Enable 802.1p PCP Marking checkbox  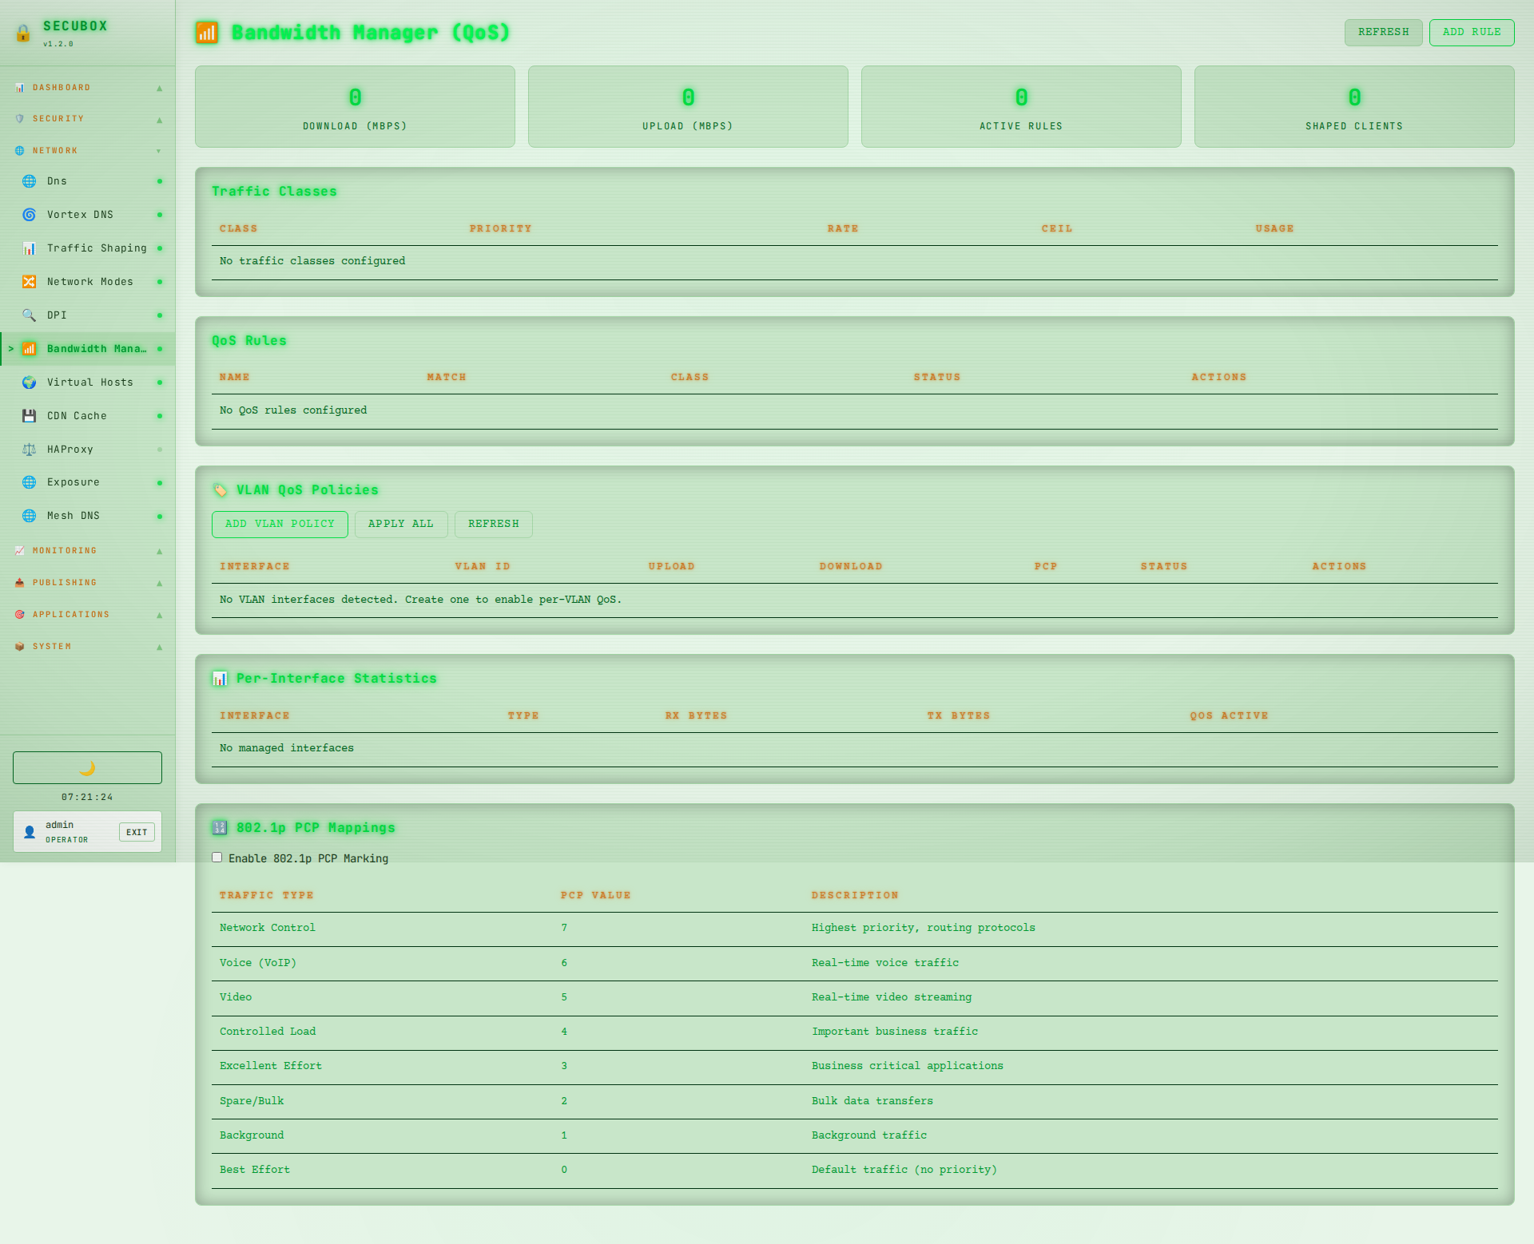click(x=217, y=858)
